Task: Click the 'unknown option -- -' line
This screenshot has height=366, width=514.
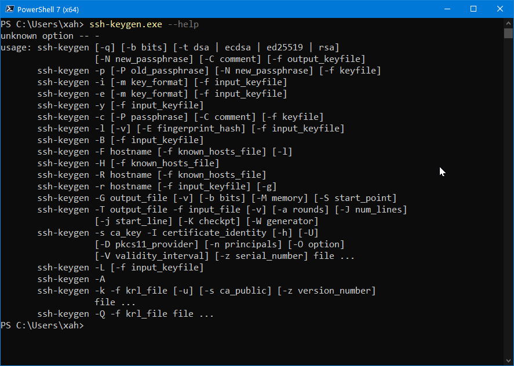Action: [x=50, y=36]
